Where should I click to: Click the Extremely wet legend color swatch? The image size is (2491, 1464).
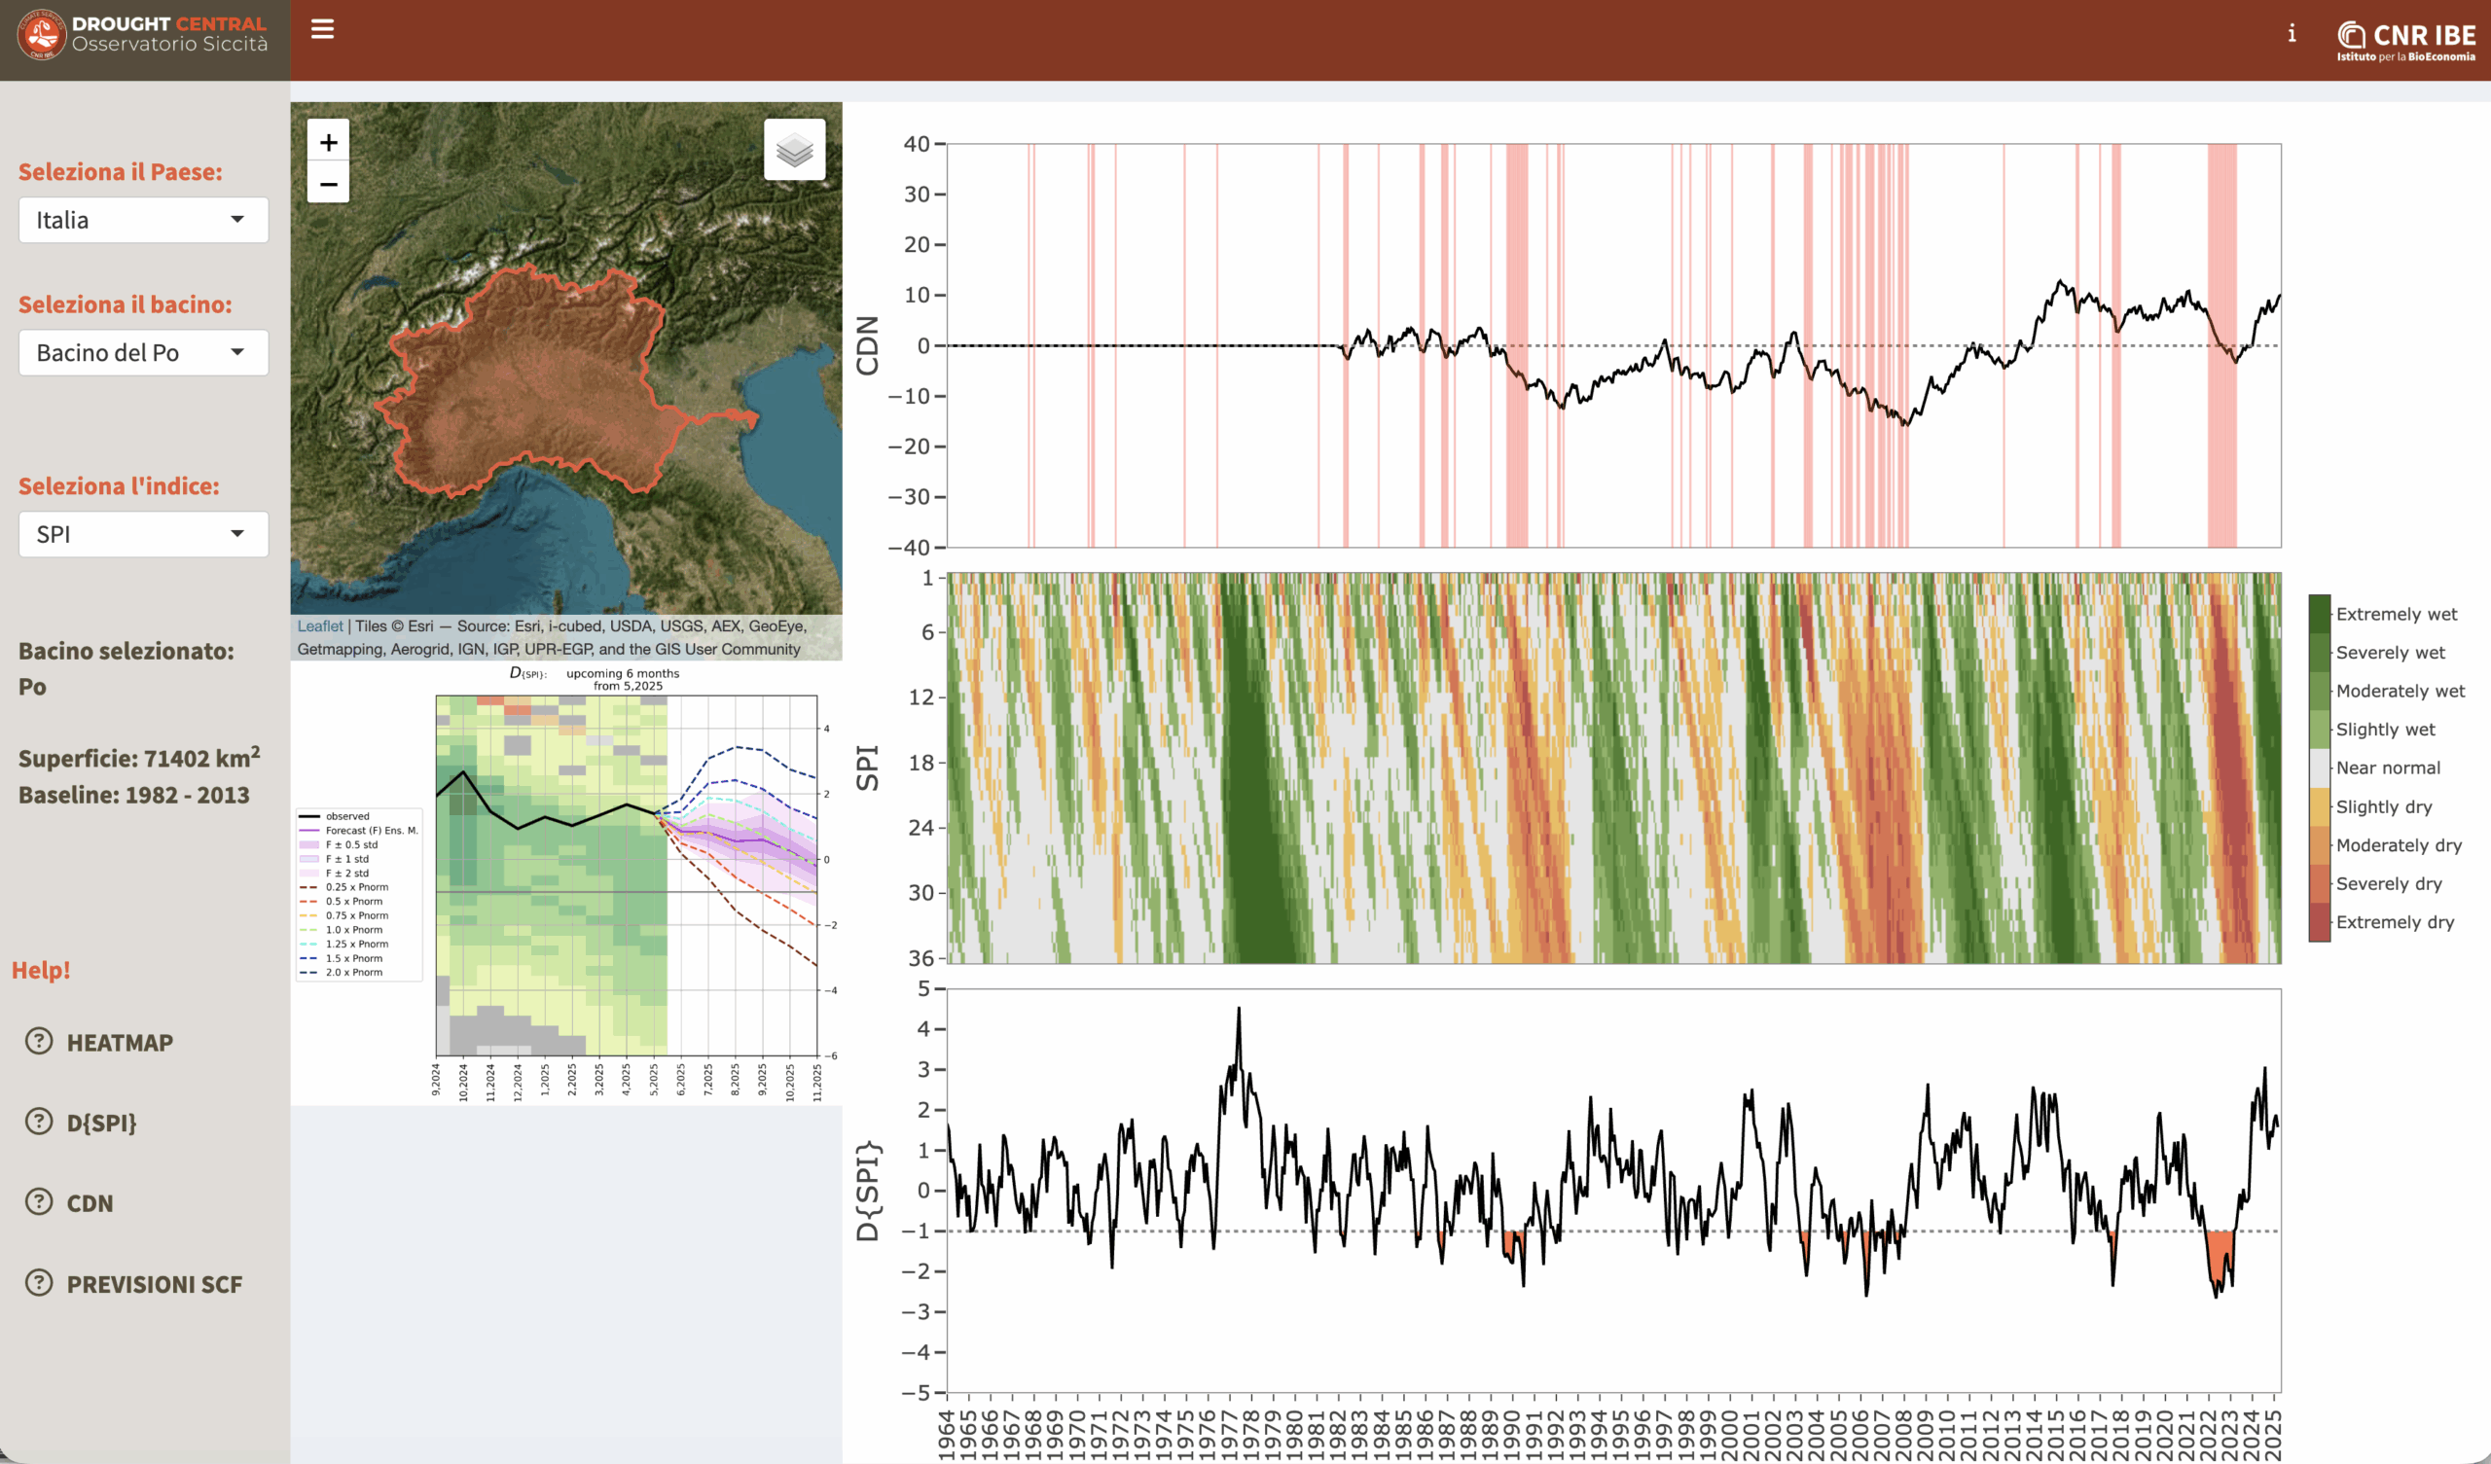(2319, 614)
